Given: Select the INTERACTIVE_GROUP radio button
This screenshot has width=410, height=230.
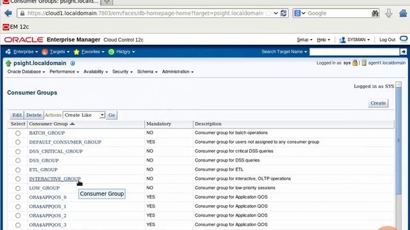Looking at the screenshot, I should point(18,179).
